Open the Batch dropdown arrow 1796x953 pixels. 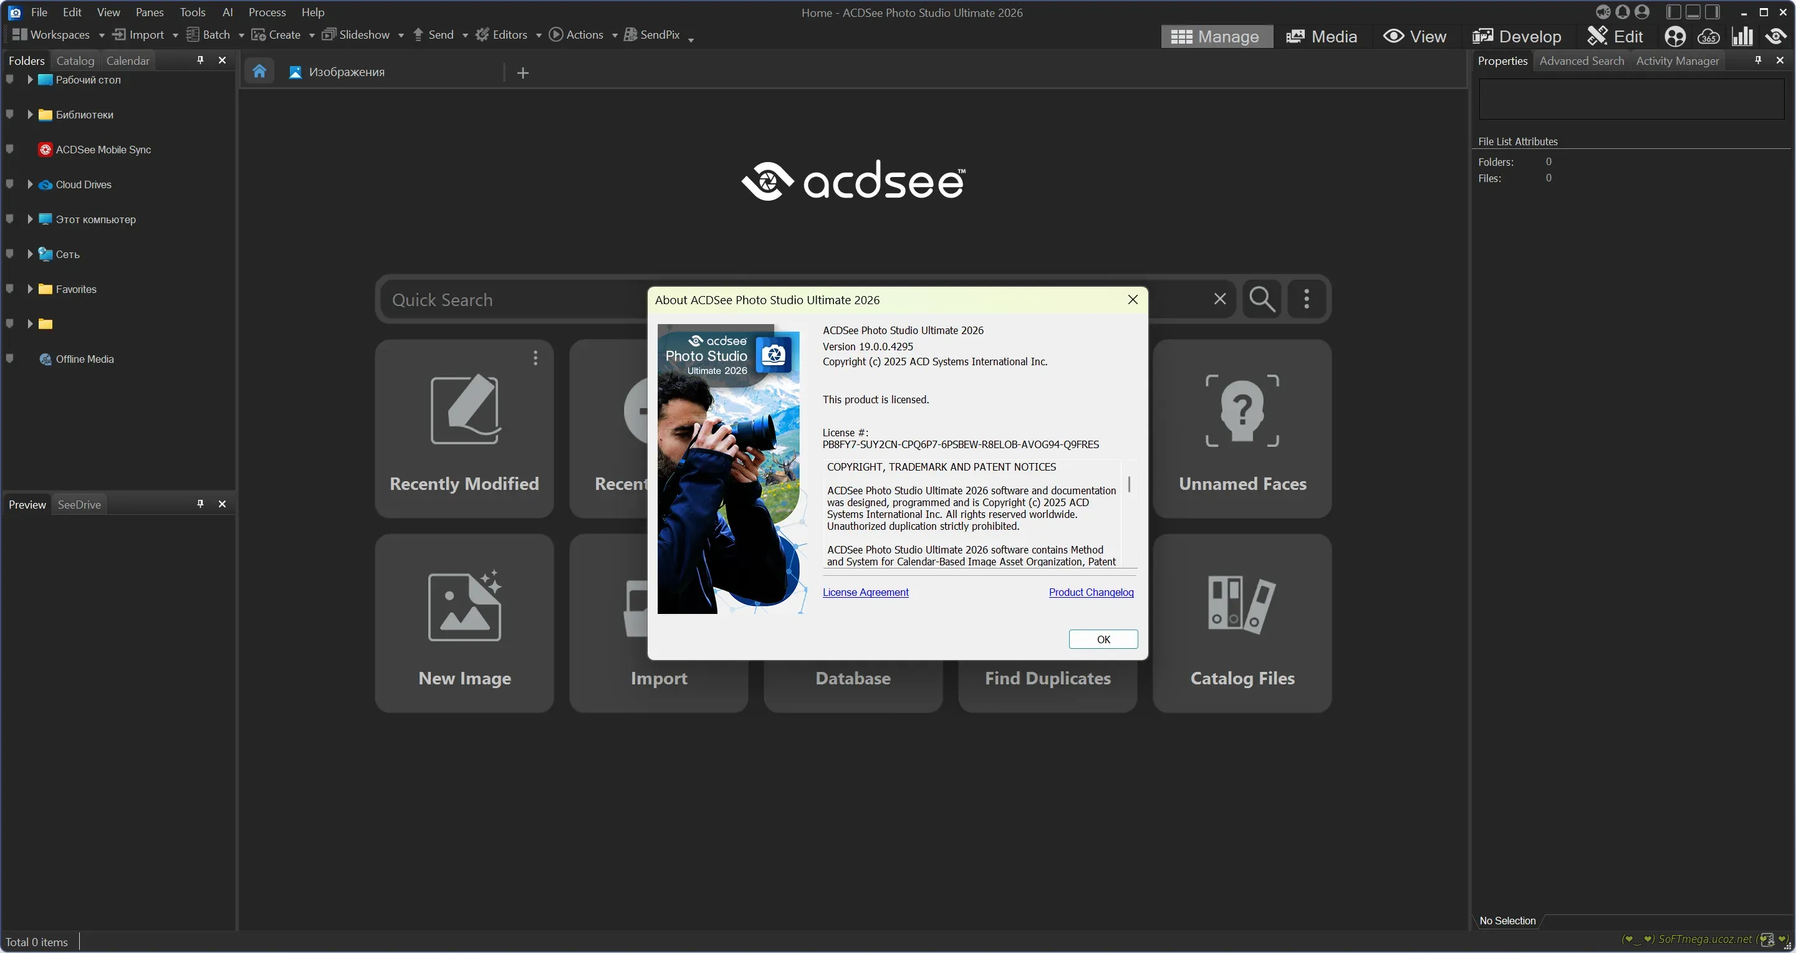coord(241,35)
